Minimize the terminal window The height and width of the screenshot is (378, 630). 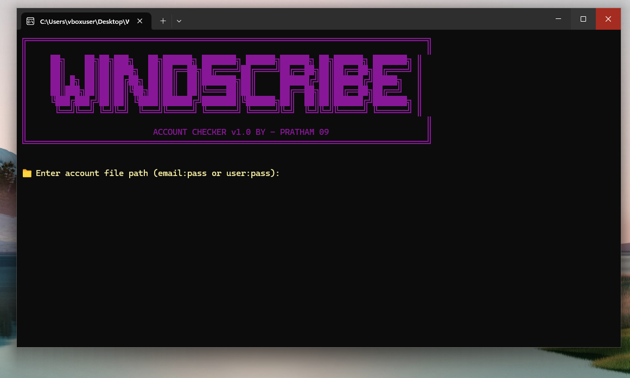click(x=558, y=19)
